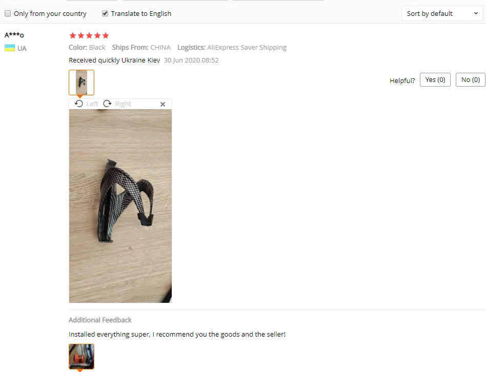486x372 pixels.
Task: Open the Sort by default dropdown
Action: [x=442, y=14]
